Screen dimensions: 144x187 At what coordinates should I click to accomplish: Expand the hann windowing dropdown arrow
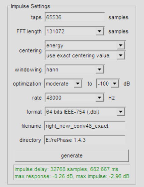[100, 69]
